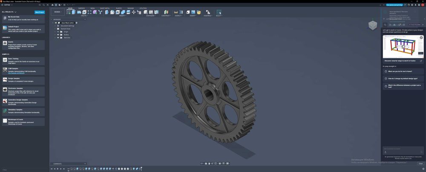Expand the COMMENTS panel plus button

[x=85, y=164]
